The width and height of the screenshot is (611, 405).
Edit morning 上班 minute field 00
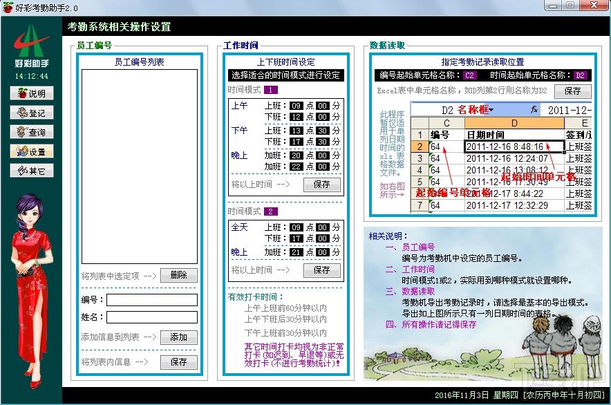tap(322, 106)
